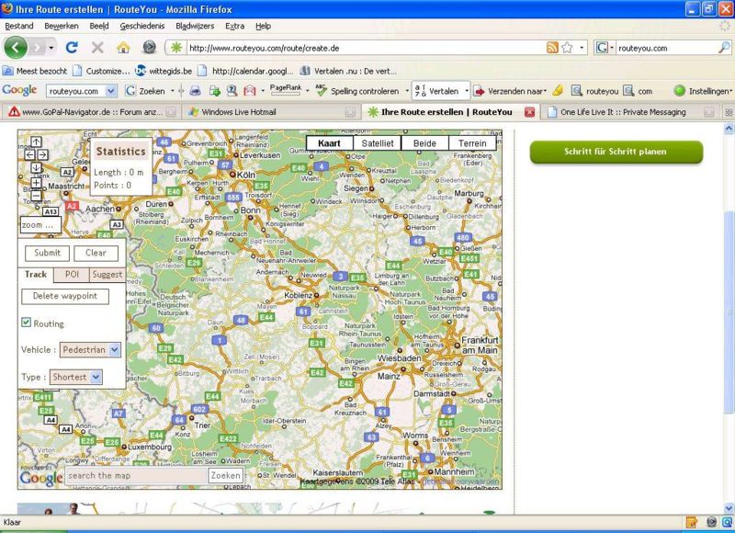Click the highlighter icon in Google toolbar

[x=558, y=91]
